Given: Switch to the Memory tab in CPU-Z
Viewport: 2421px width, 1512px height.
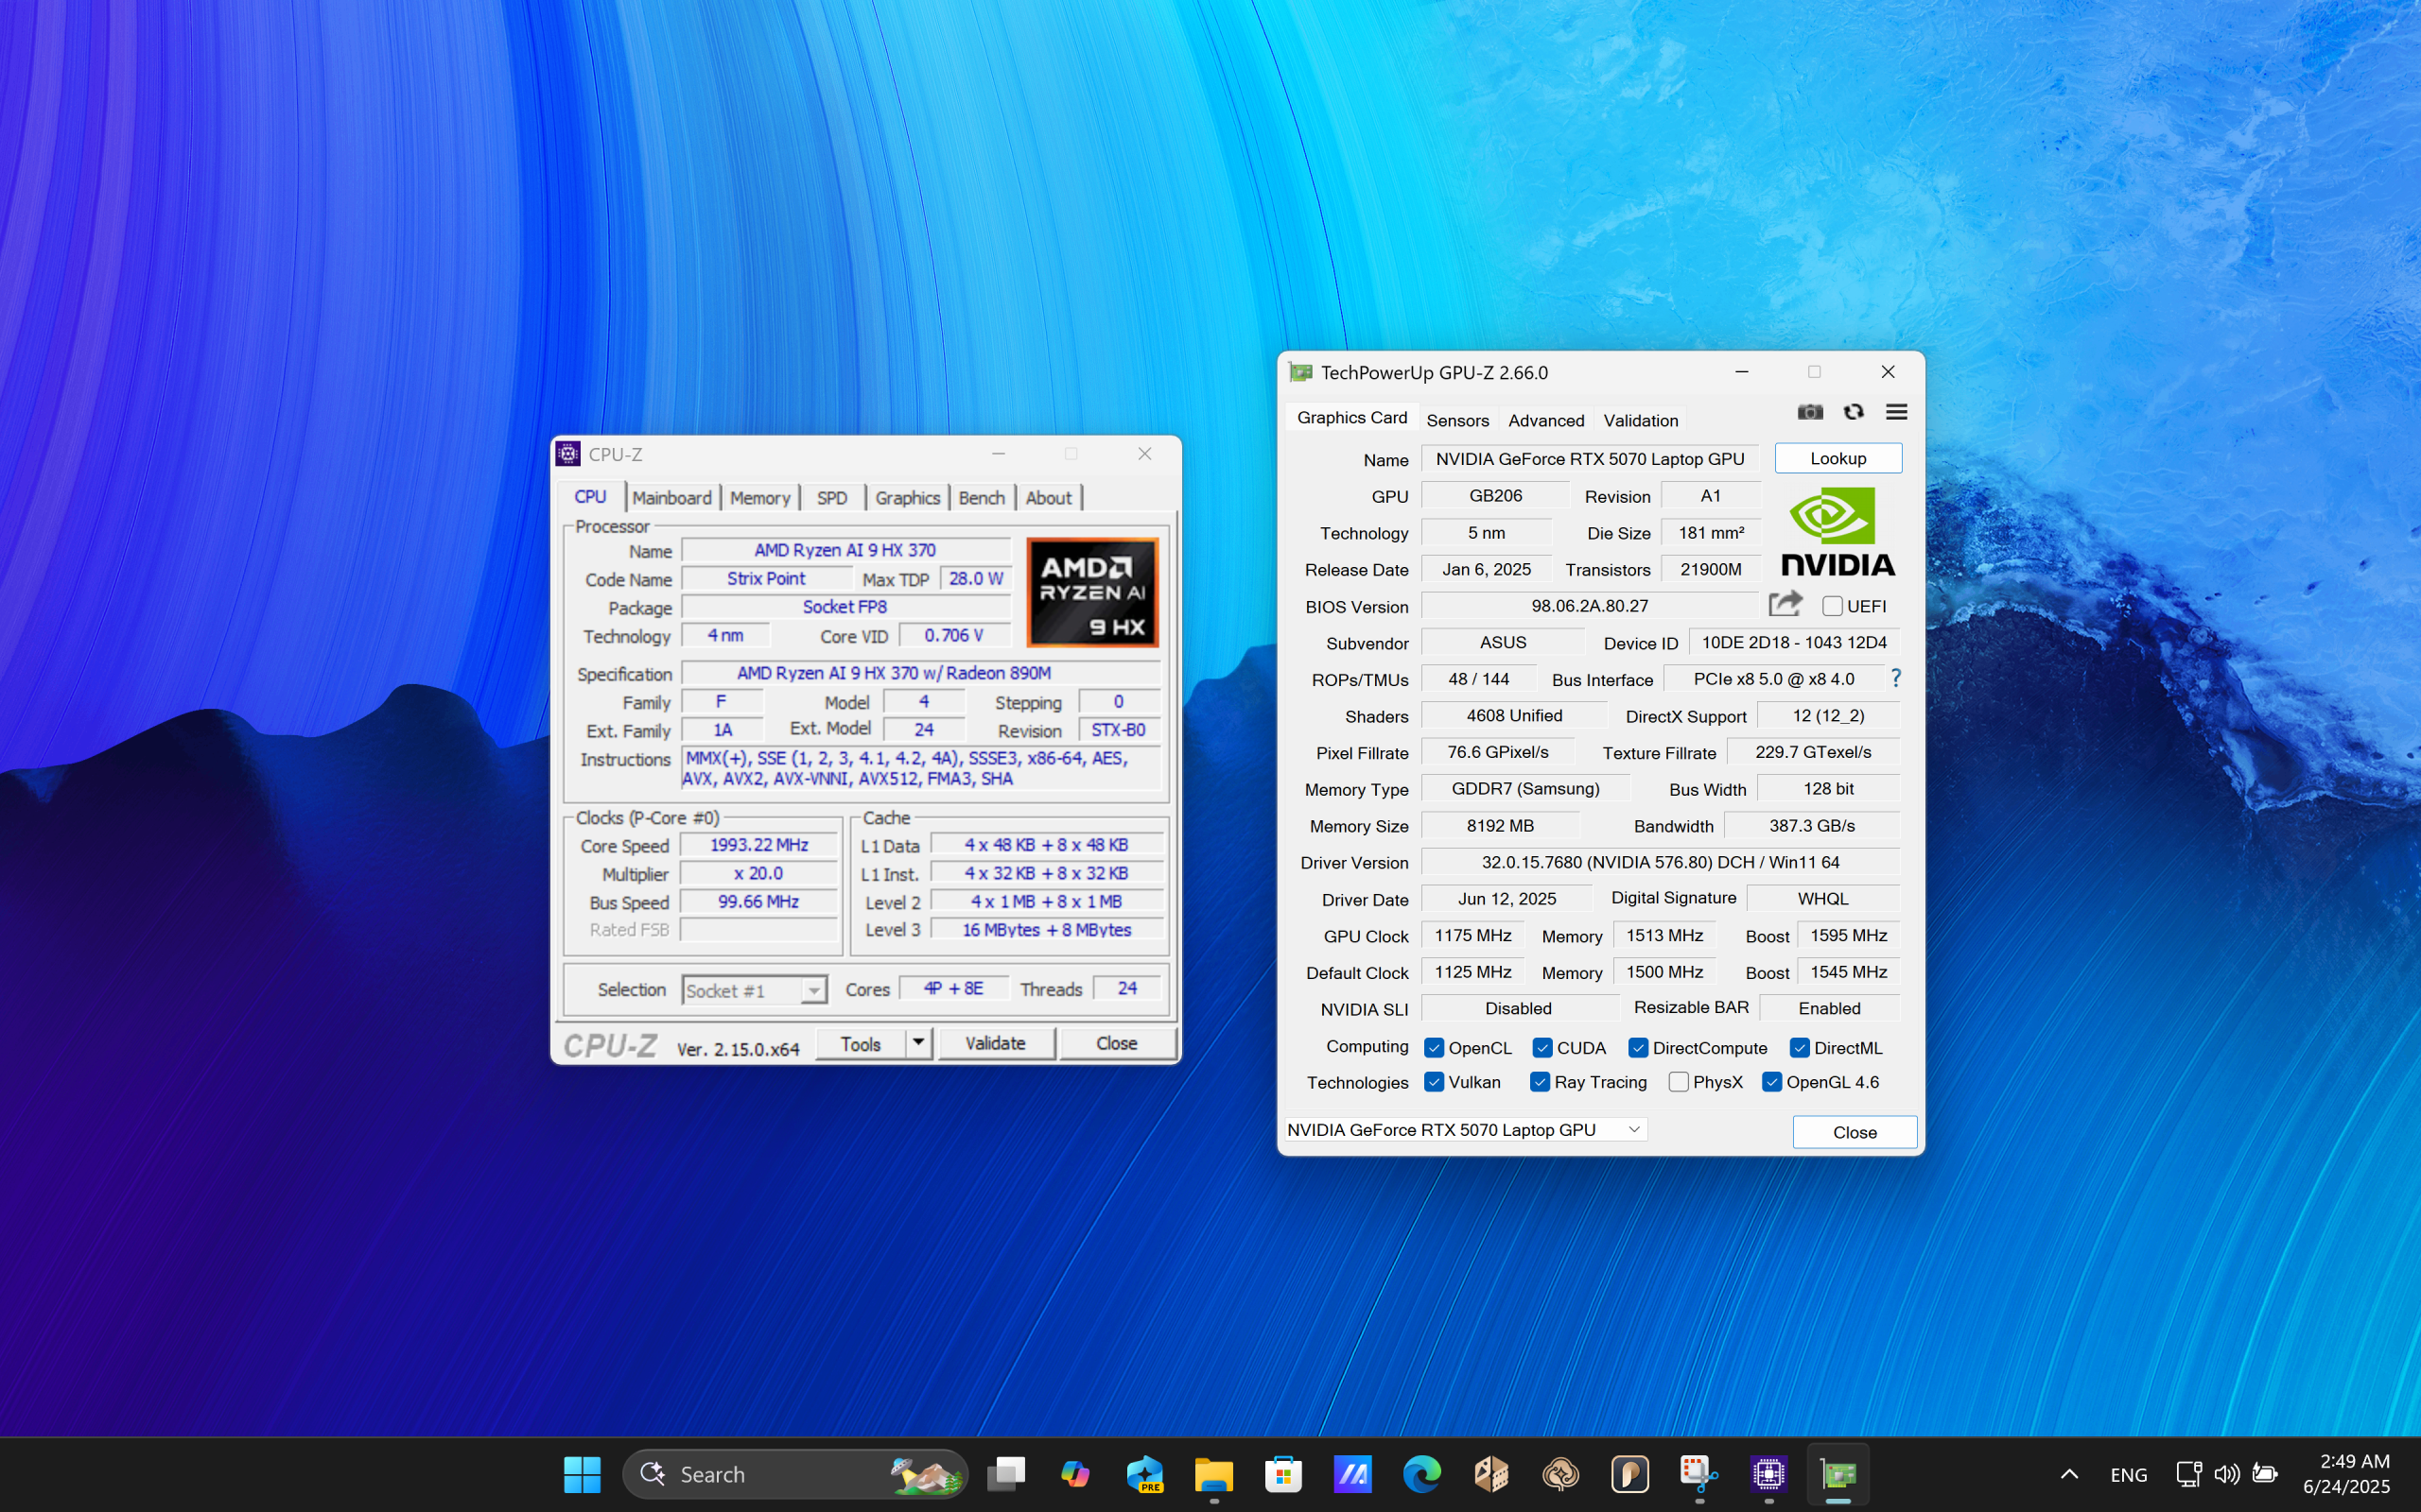Looking at the screenshot, I should coord(759,498).
